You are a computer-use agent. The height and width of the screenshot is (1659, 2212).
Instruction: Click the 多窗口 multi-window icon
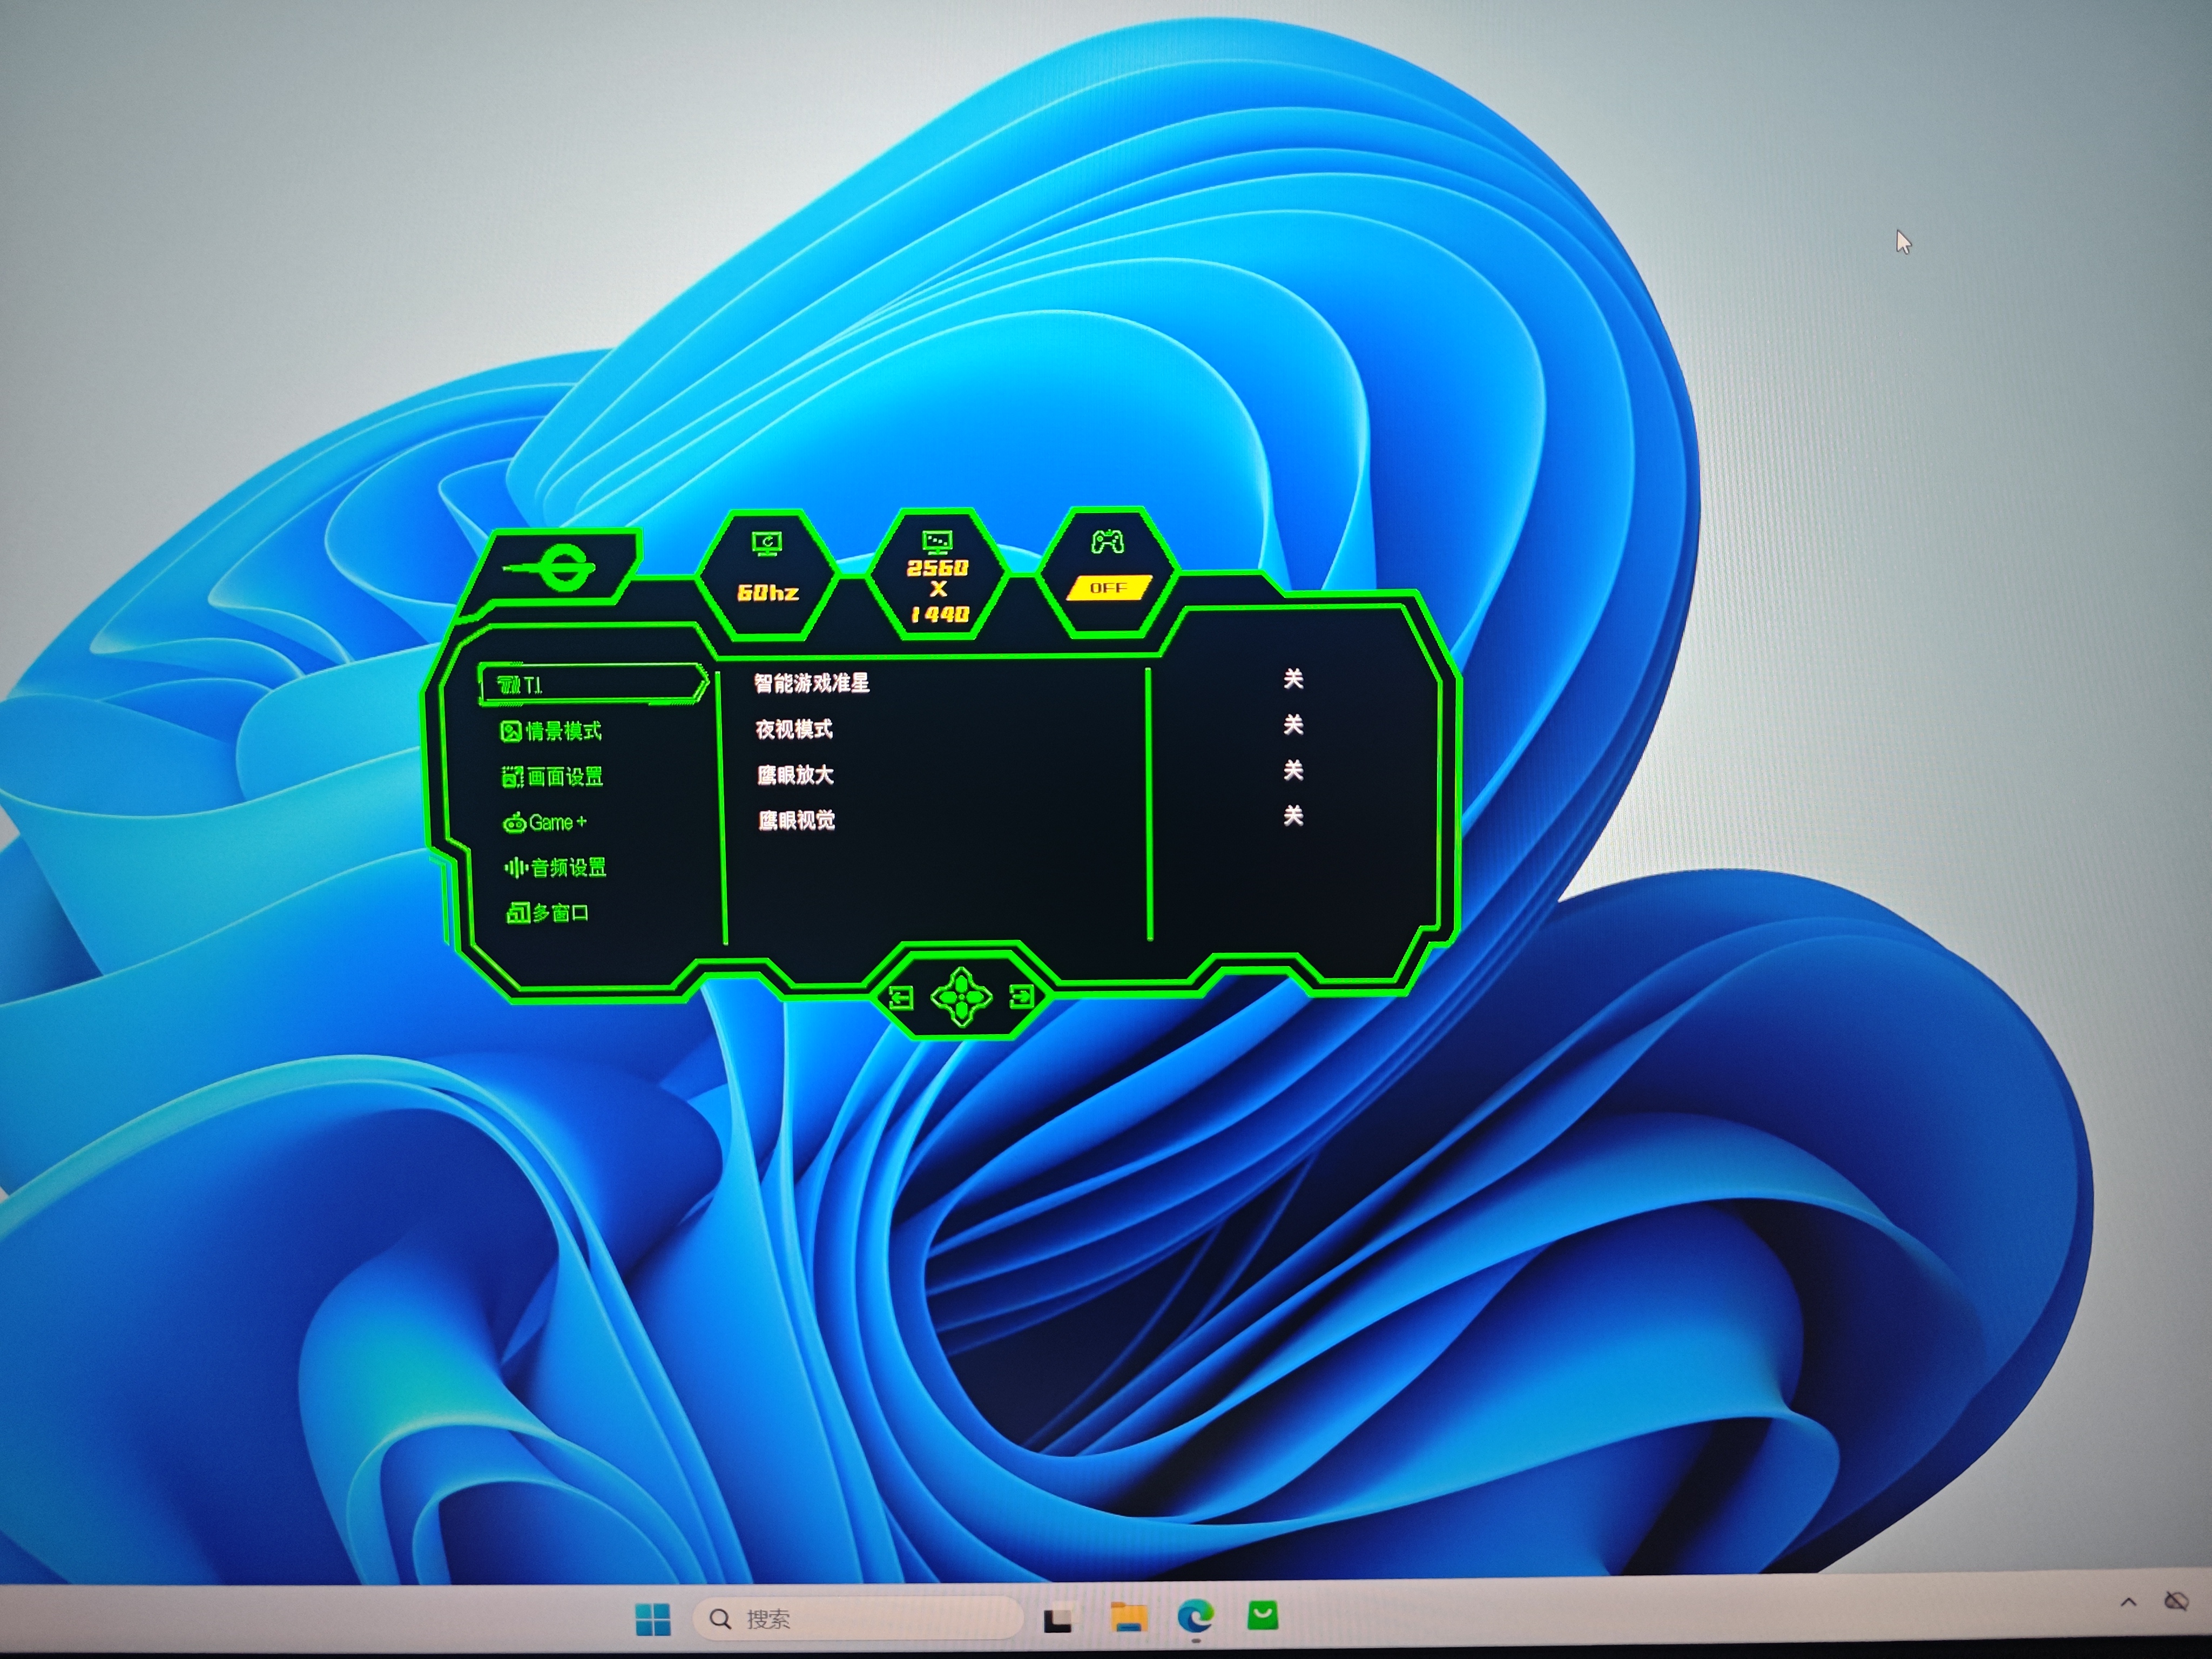click(x=517, y=913)
